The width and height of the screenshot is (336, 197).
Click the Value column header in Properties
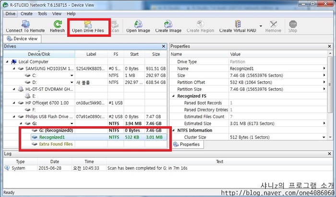[x=278, y=54]
